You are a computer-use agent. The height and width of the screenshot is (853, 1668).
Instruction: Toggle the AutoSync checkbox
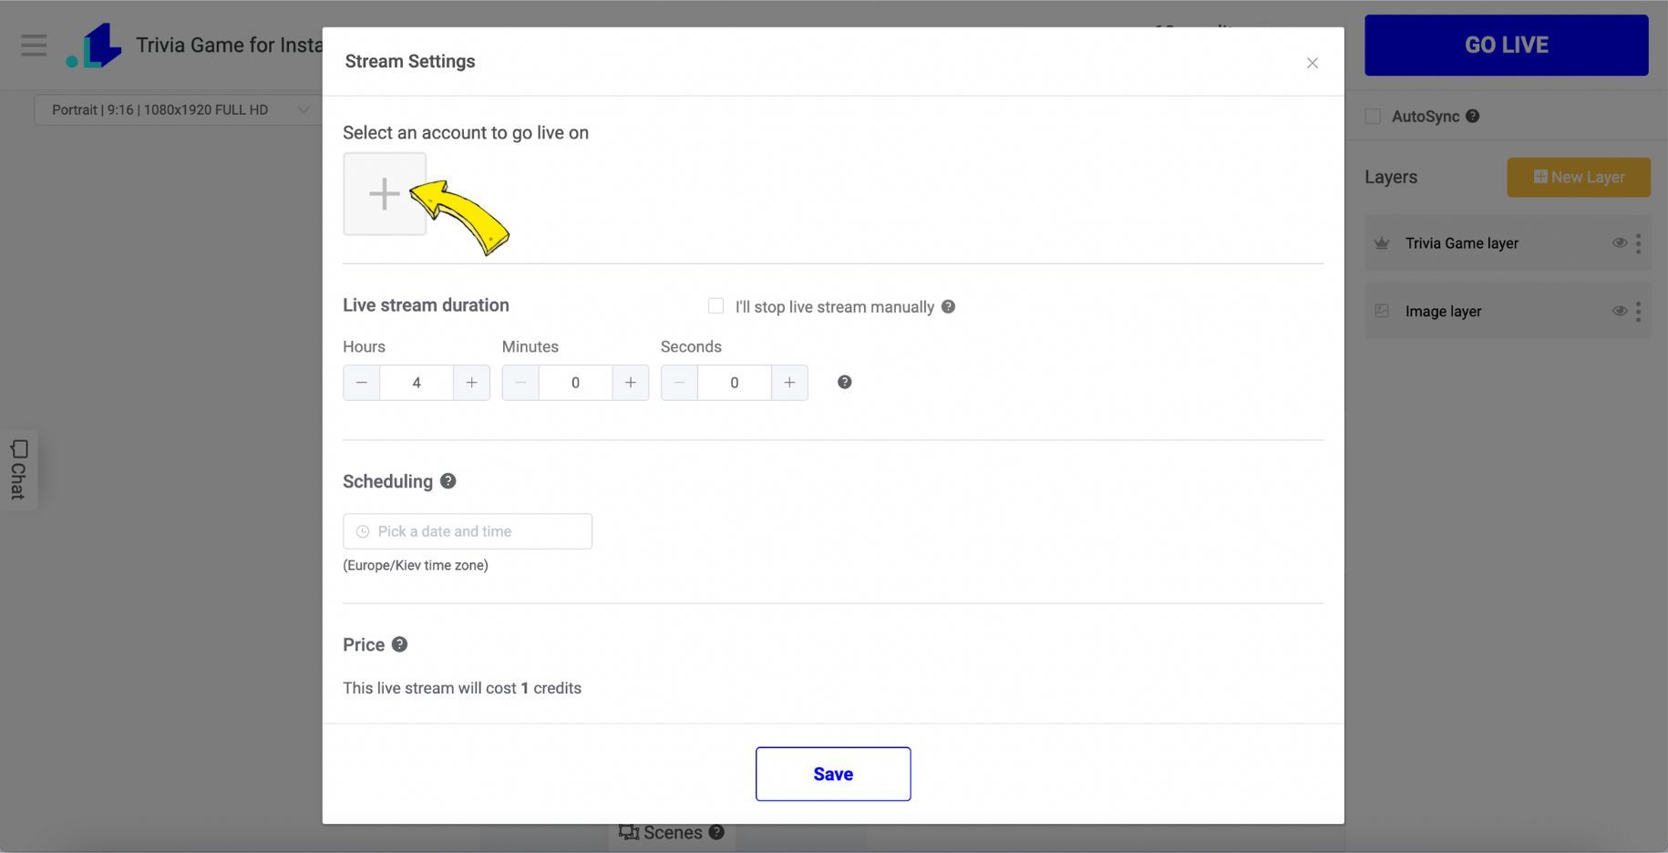coord(1373,116)
